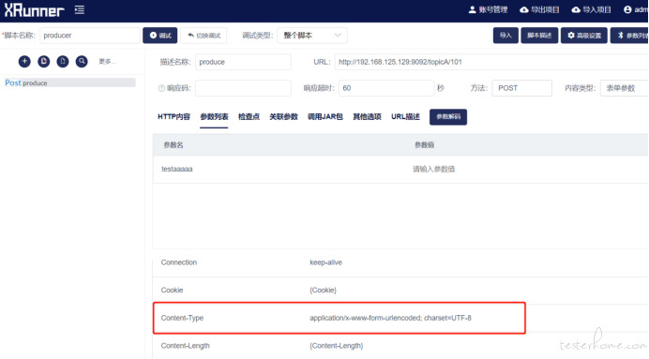The width and height of the screenshot is (649, 359).
Task: Open 高级设置 advanced settings
Action: click(x=584, y=36)
